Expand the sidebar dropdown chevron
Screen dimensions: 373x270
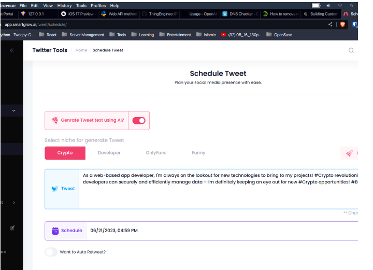tap(13, 110)
